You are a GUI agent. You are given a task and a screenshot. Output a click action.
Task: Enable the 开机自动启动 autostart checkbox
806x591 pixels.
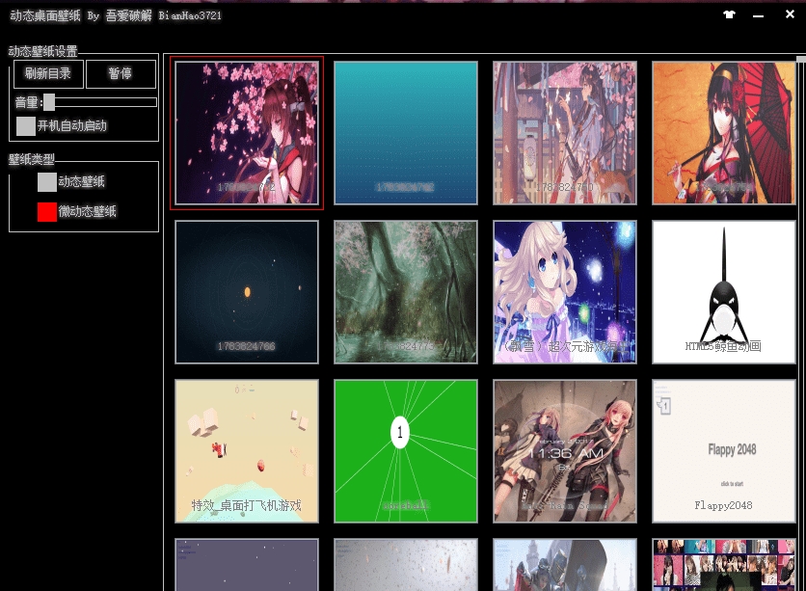26,126
